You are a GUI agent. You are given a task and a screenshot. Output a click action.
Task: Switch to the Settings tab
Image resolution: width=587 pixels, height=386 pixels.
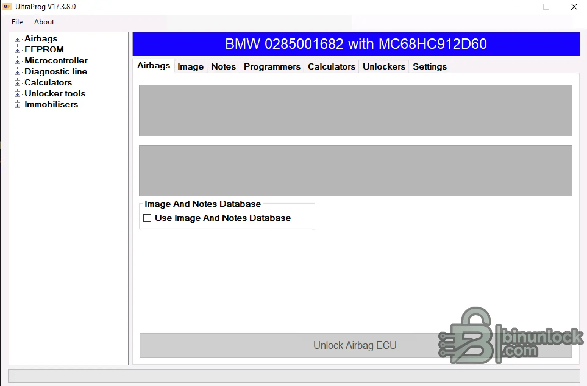point(430,67)
